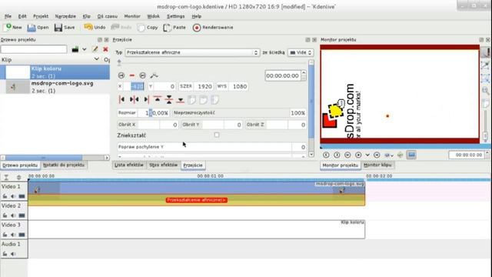Viewport: 492px width, 277px height.
Task: Click the X position value field
Action: click(x=134, y=86)
